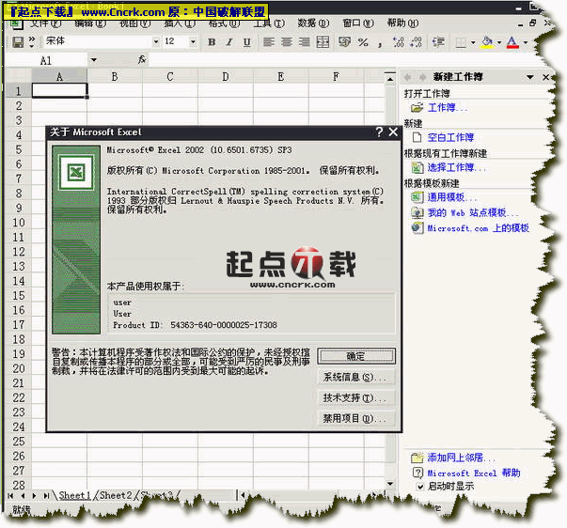Click Decrease Decimal icon
Screen dimensions: 567x528
(x=416, y=42)
